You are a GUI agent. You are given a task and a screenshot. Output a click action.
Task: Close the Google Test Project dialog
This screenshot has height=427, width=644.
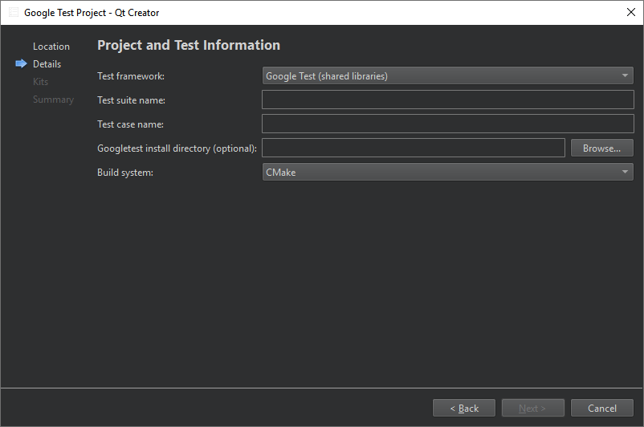click(630, 12)
